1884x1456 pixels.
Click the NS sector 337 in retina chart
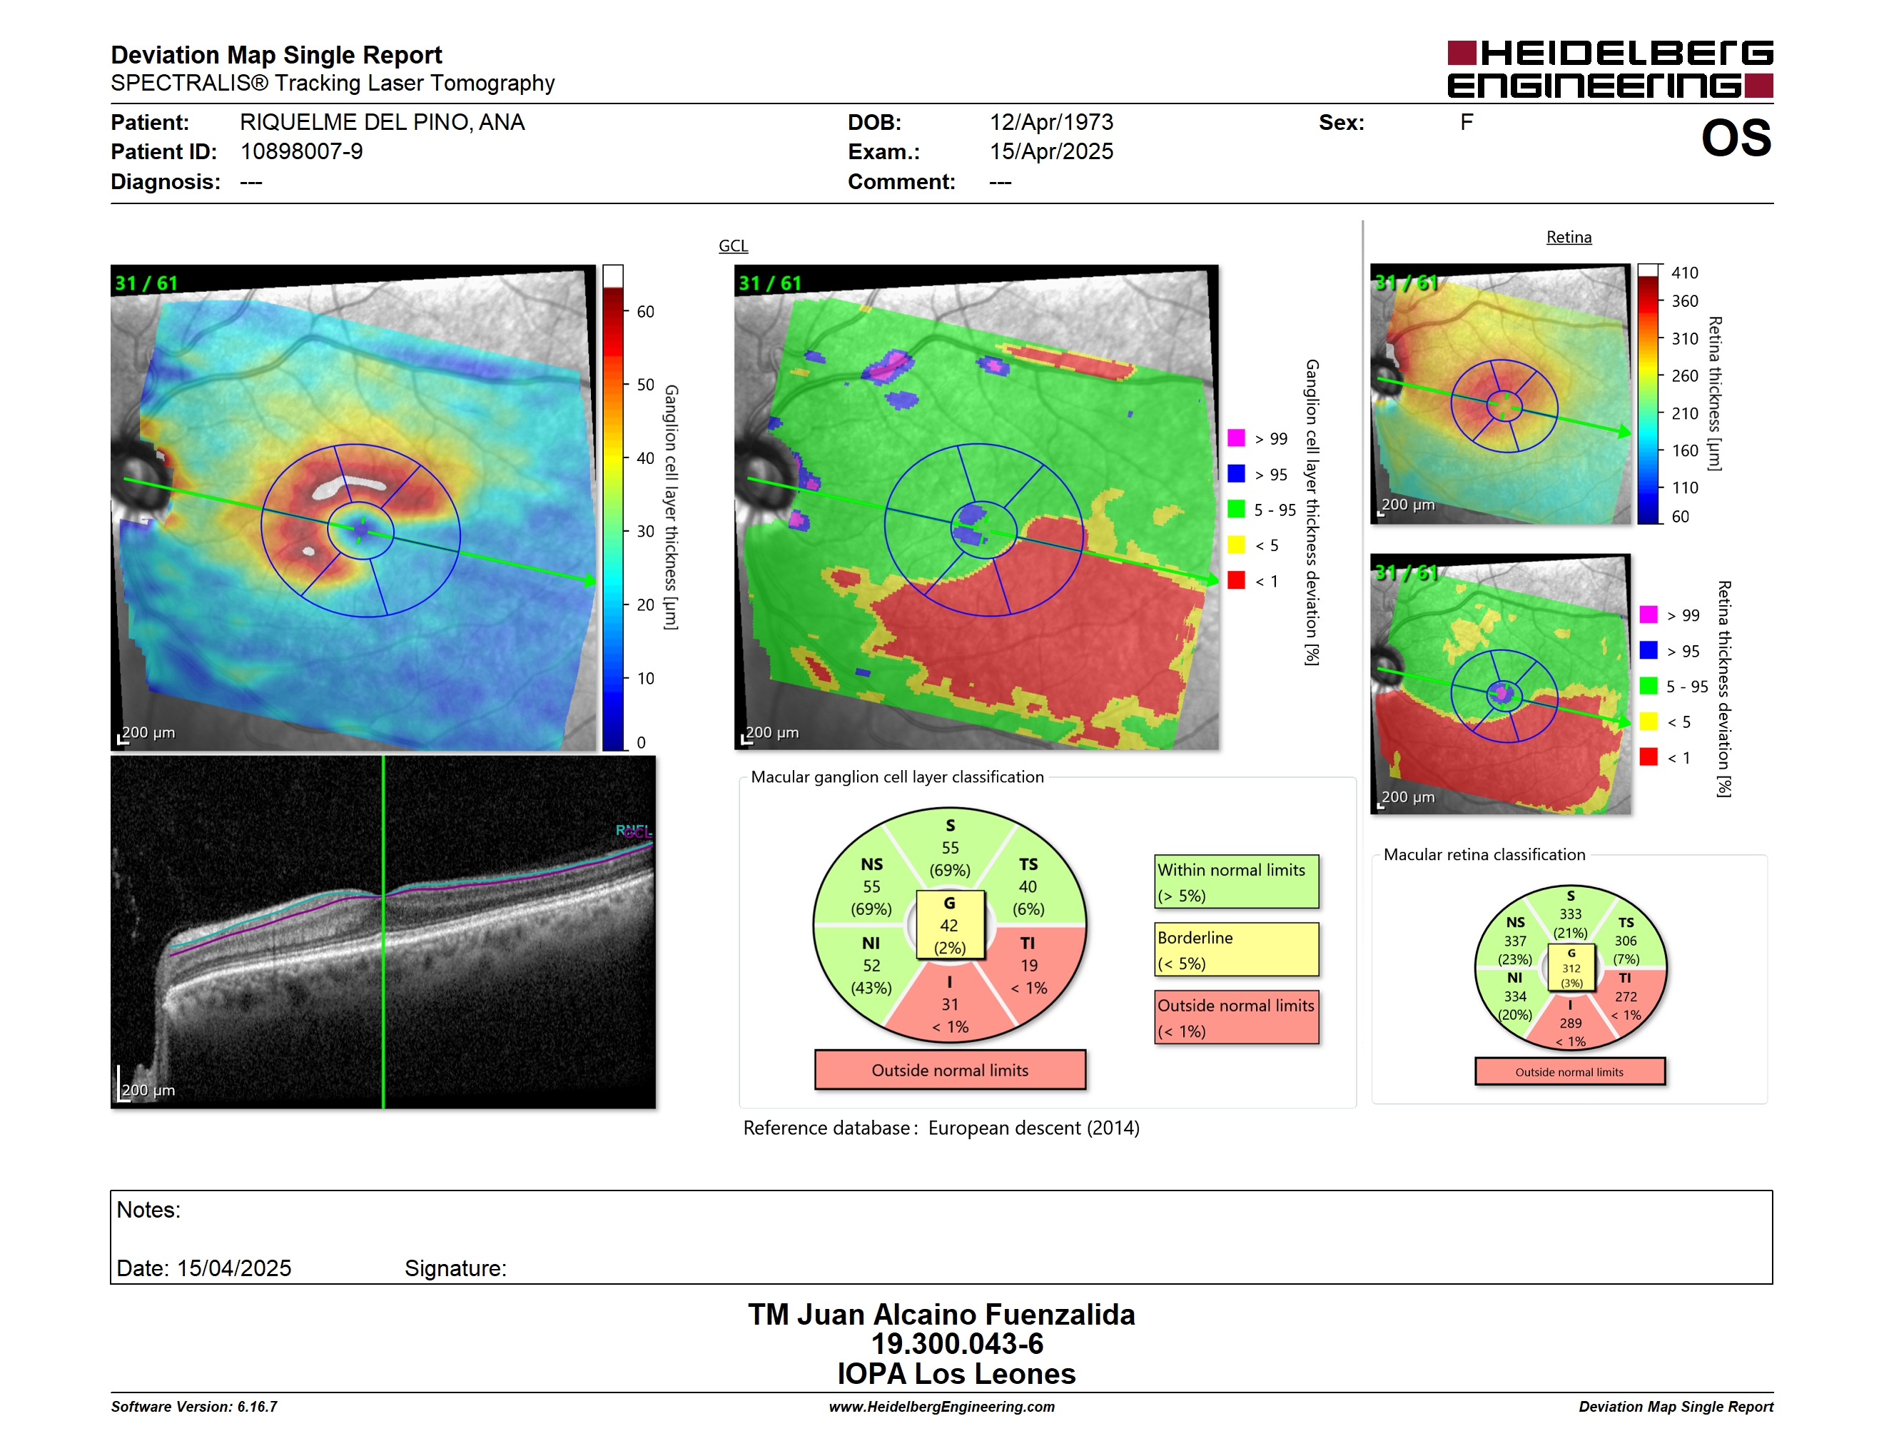click(1515, 941)
